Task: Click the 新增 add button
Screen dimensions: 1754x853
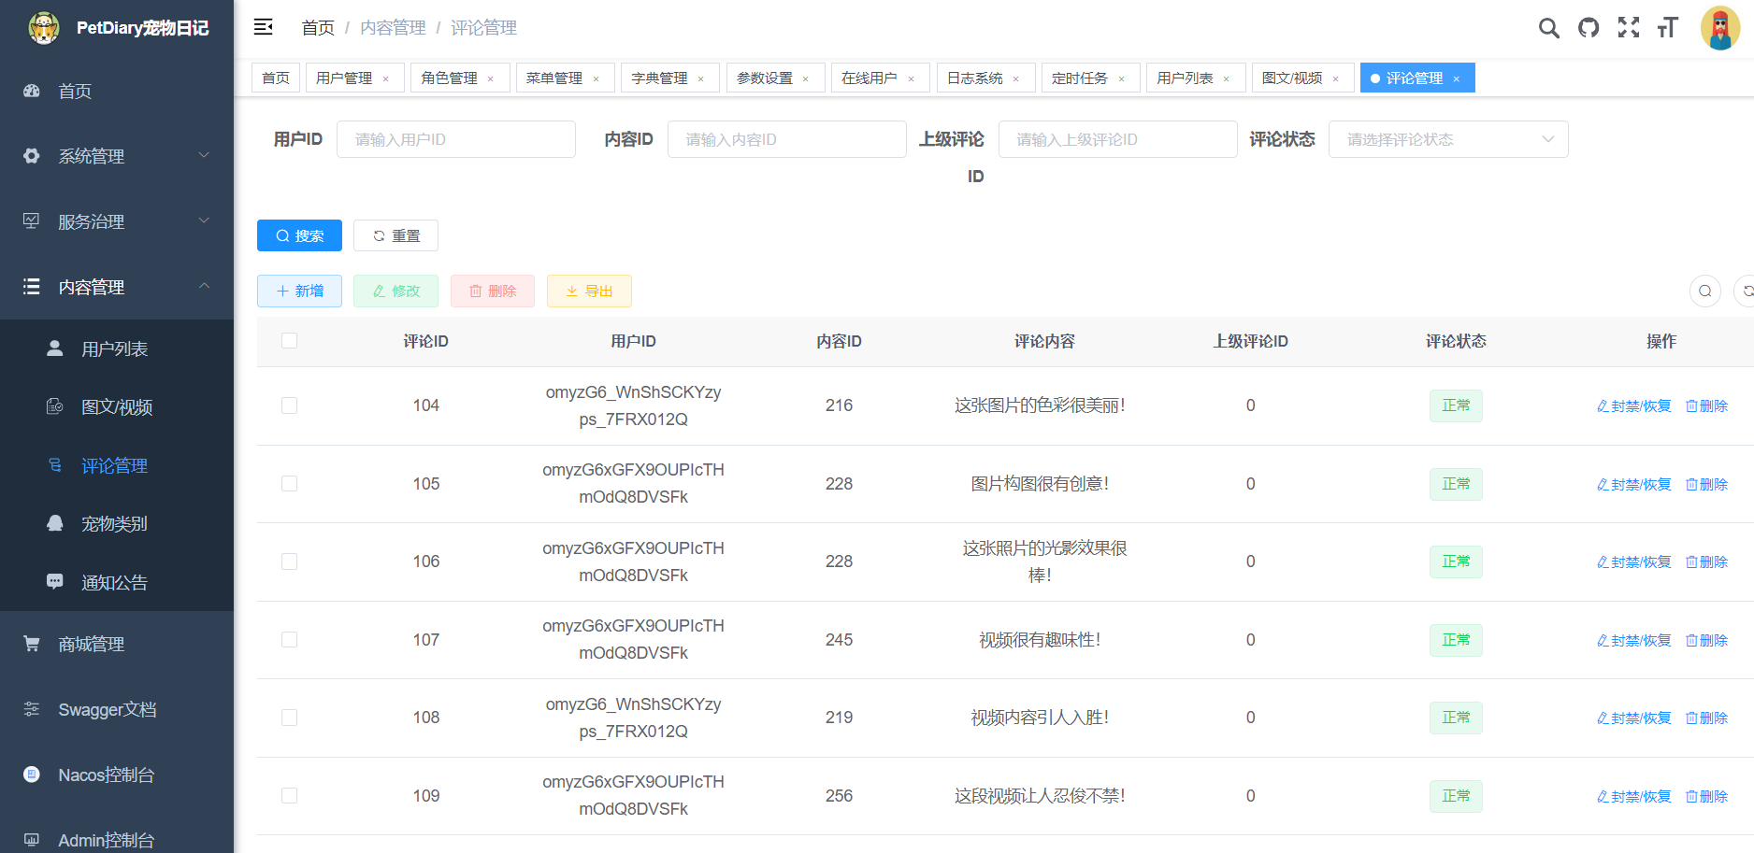Action: click(x=299, y=291)
